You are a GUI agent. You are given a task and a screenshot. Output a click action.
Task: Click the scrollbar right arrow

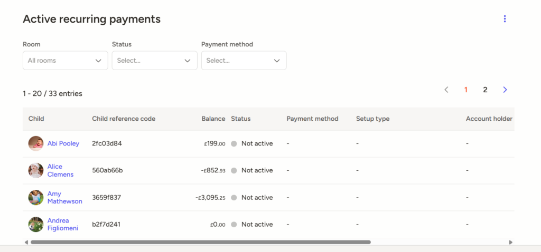[x=511, y=243]
